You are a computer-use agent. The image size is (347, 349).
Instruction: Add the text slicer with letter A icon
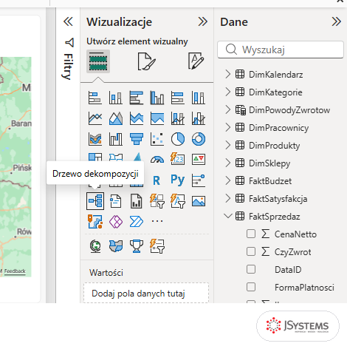[178, 201]
